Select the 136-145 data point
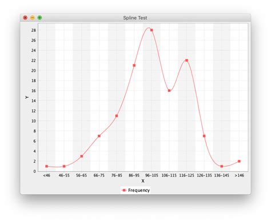Image resolution: width=271 pixels, height=221 pixels. coord(222,166)
